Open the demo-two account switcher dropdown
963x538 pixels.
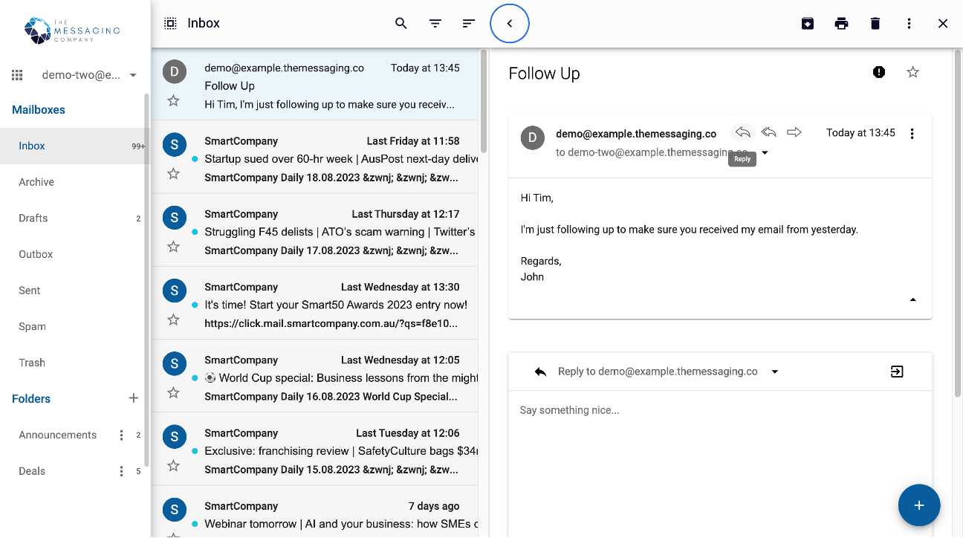point(132,74)
